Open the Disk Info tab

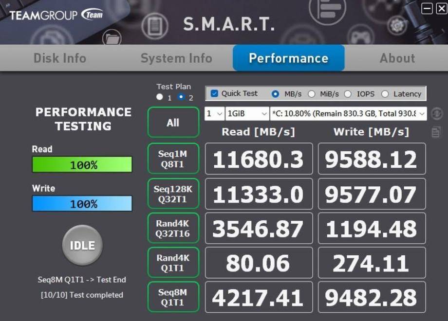pos(60,58)
